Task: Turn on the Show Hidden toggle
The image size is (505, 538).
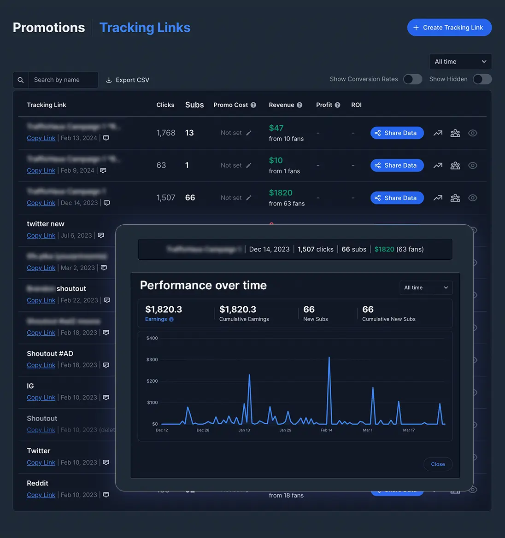Action: (482, 79)
